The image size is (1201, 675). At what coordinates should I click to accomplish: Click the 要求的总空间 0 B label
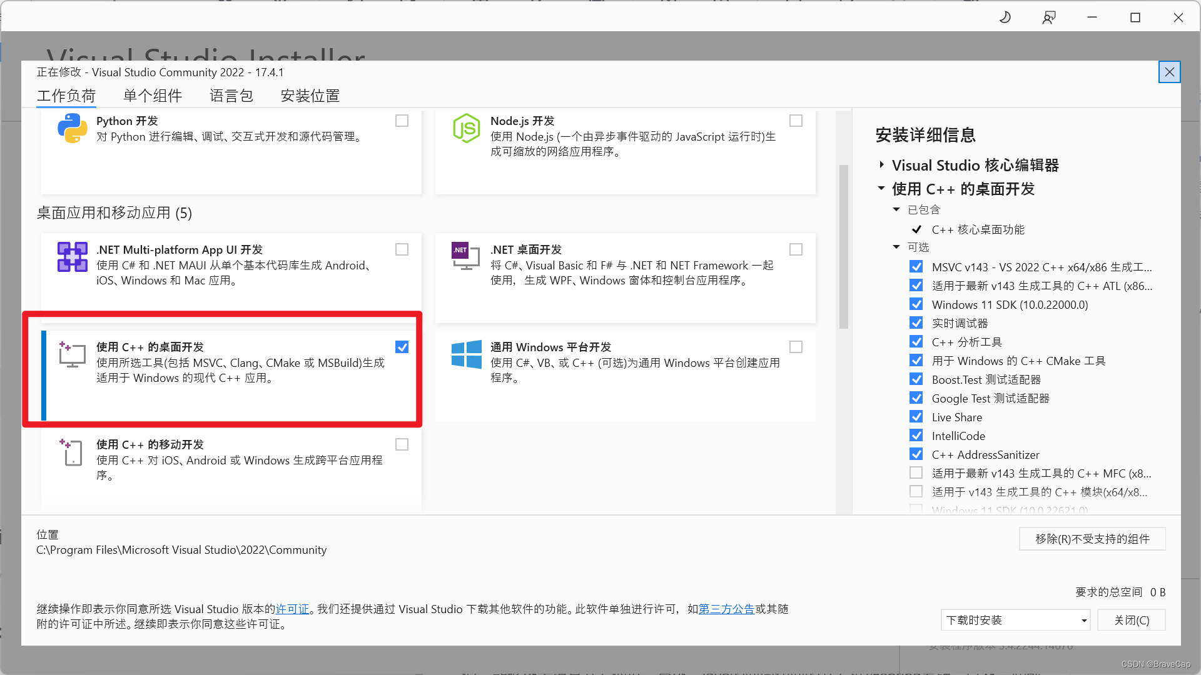(x=1120, y=592)
